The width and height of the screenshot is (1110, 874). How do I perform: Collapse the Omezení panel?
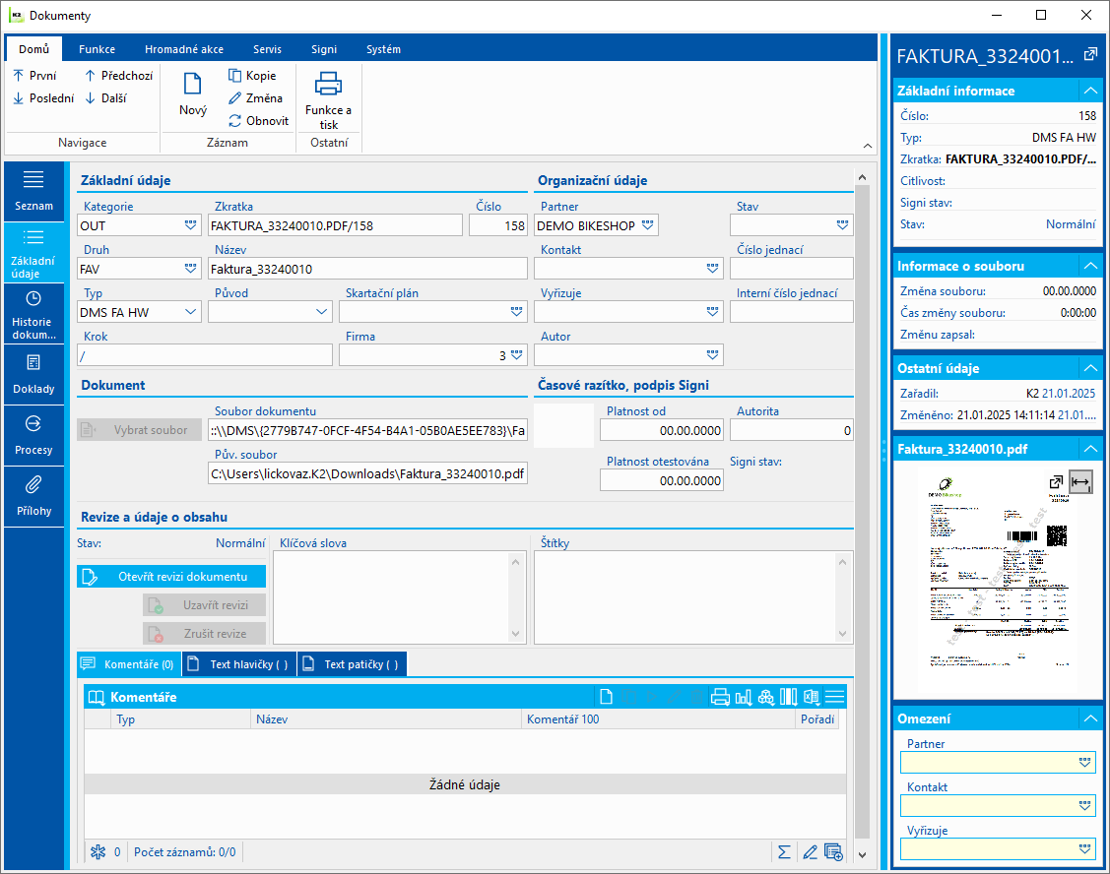pos(1089,718)
